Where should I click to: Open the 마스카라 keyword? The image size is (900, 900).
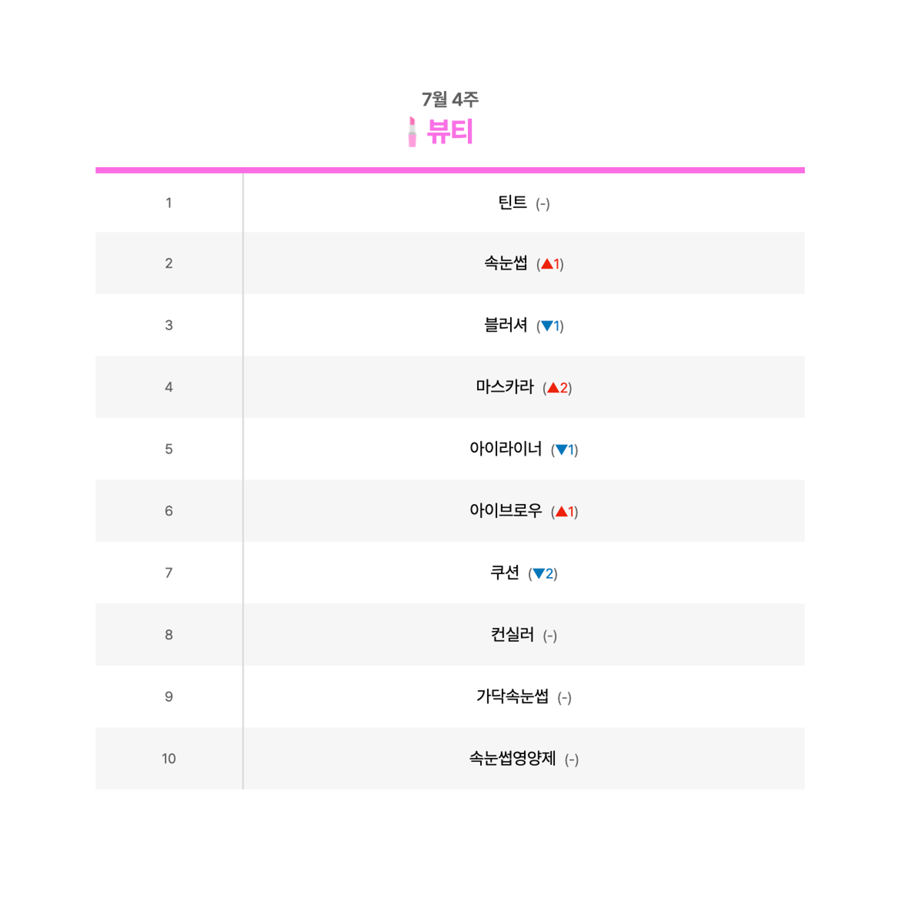coord(504,387)
